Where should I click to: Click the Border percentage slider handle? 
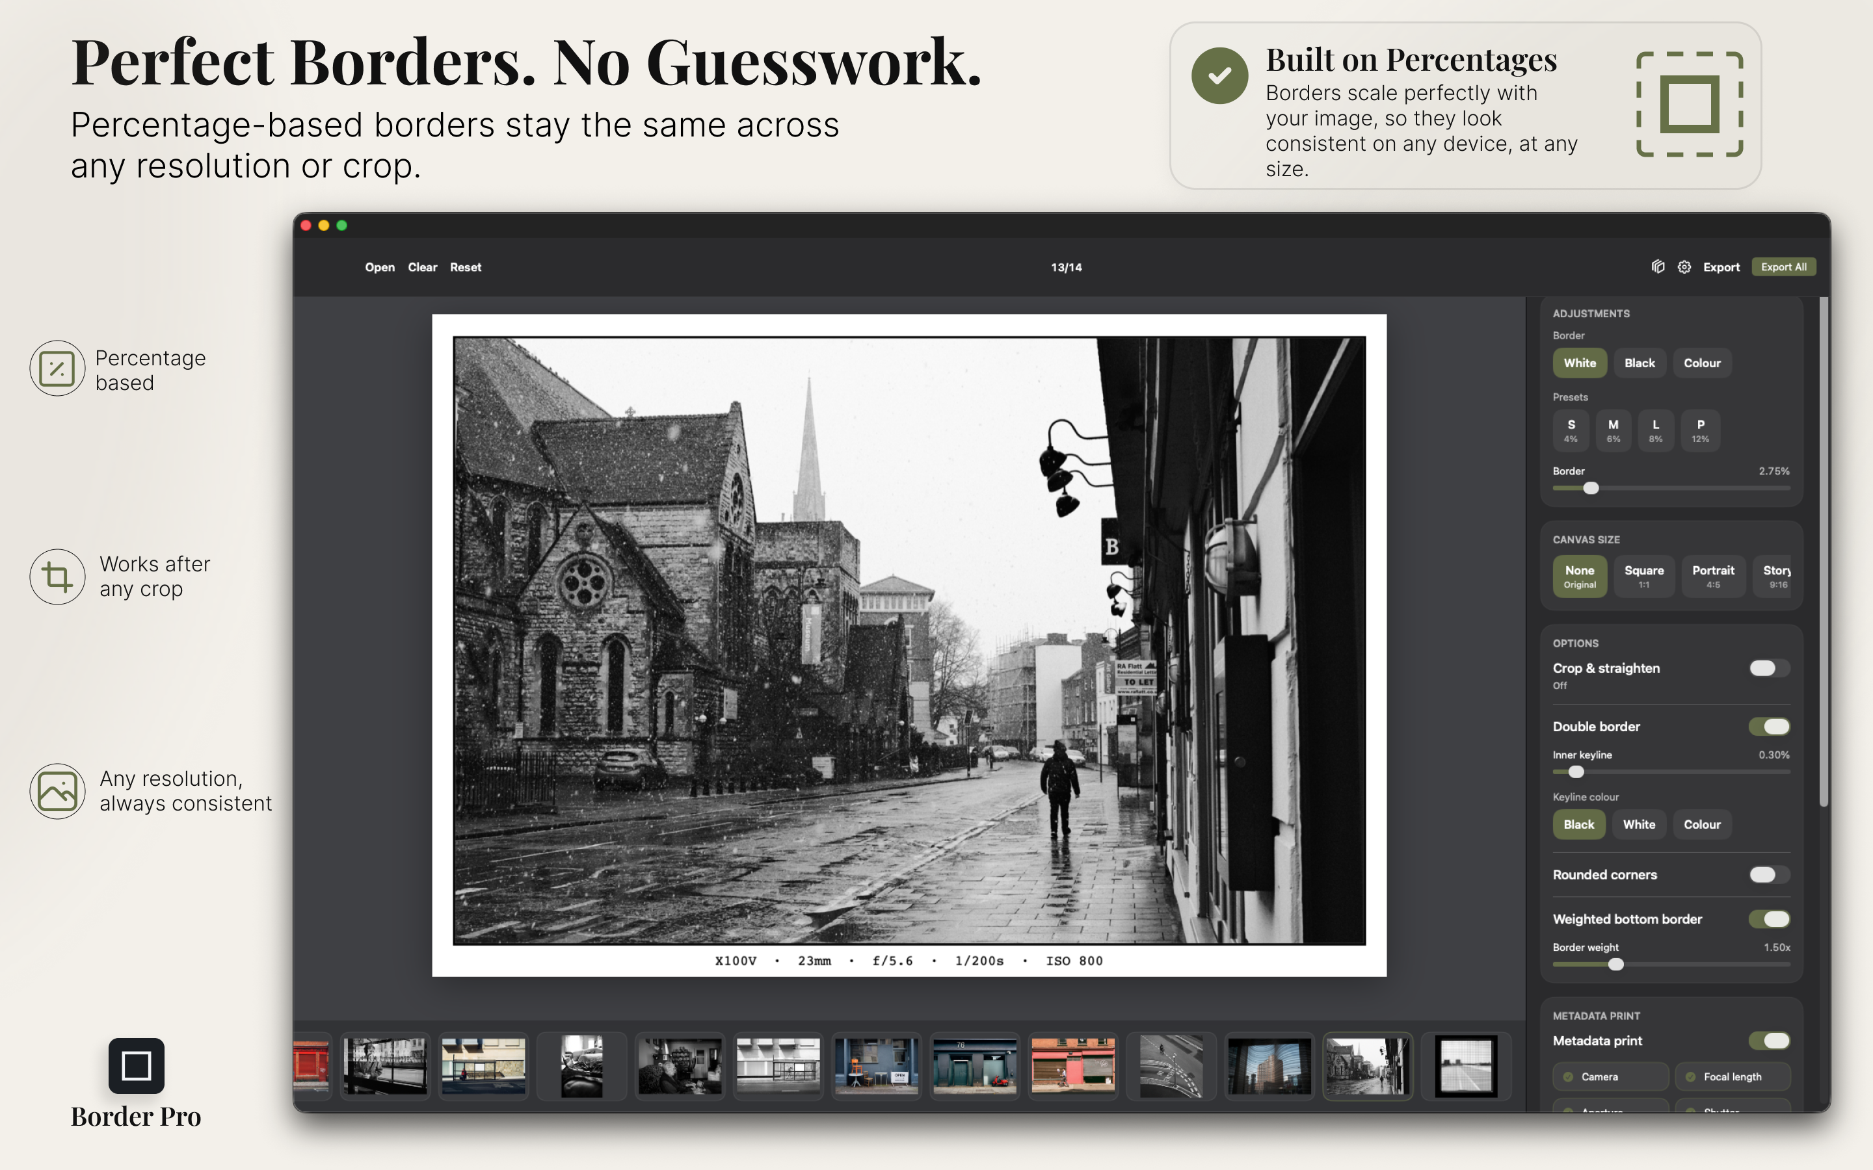click(x=1591, y=488)
